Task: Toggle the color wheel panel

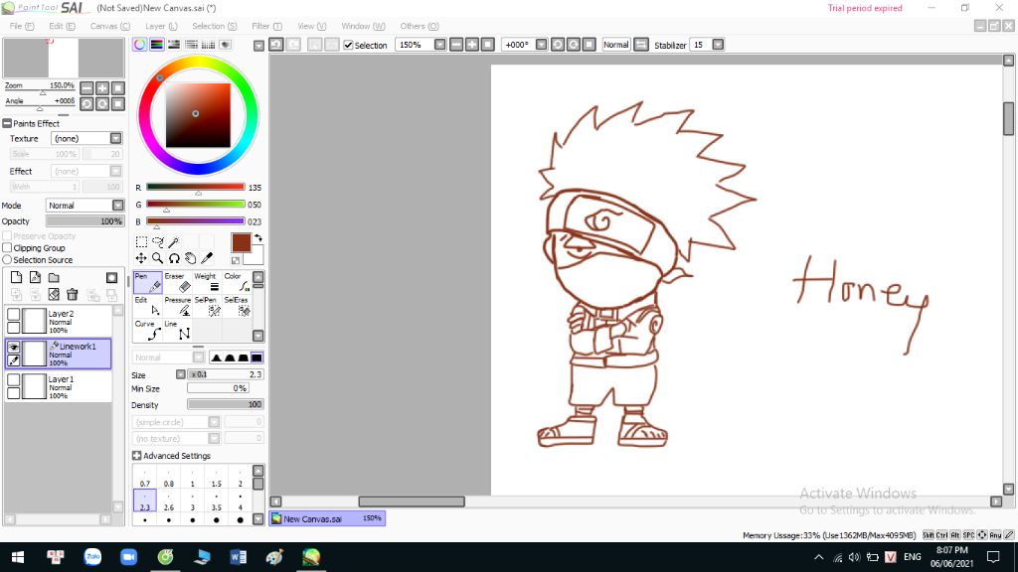Action: (x=139, y=44)
